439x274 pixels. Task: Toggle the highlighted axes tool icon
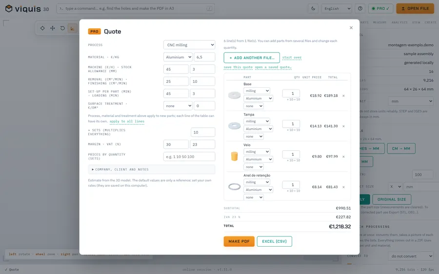[72, 28]
